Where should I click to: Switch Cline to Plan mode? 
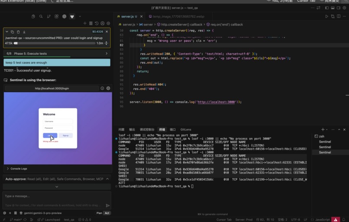point(99,213)
